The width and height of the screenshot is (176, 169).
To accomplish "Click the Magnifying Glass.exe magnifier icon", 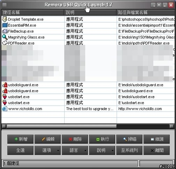I will tap(5, 37).
